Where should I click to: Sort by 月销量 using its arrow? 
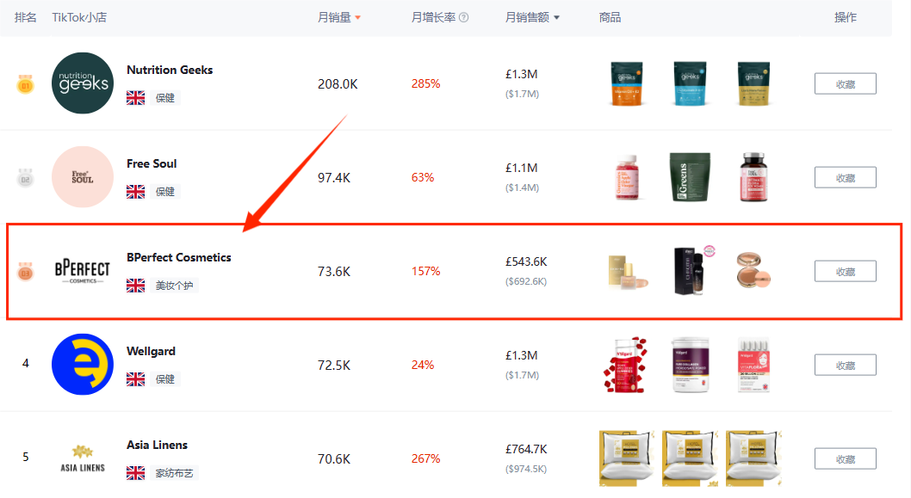coord(357,18)
